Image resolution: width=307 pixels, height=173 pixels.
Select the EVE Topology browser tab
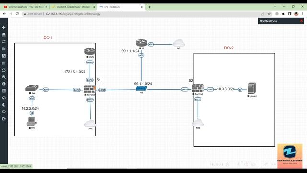coord(121,7)
